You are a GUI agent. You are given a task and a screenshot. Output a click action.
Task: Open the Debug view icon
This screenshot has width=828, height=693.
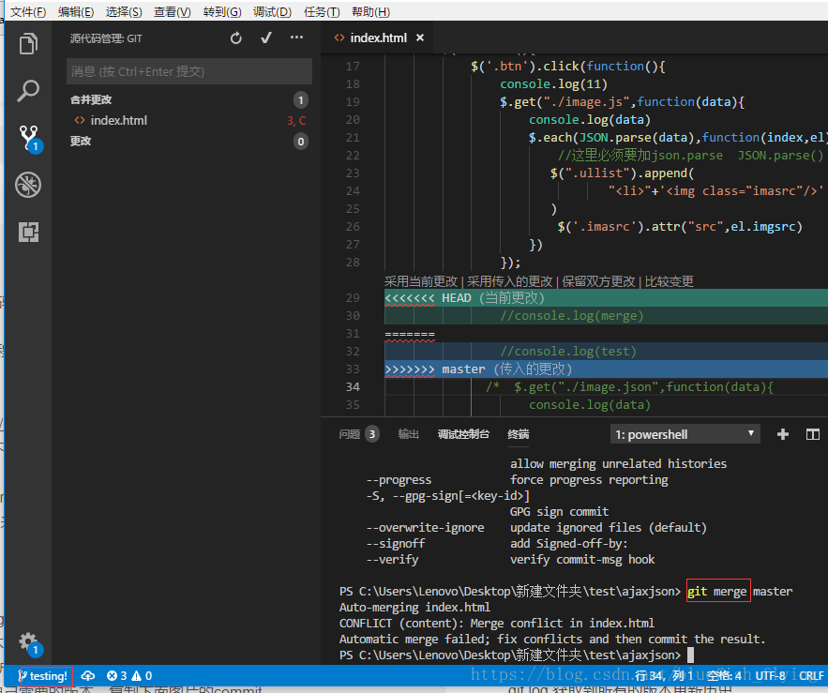[28, 185]
